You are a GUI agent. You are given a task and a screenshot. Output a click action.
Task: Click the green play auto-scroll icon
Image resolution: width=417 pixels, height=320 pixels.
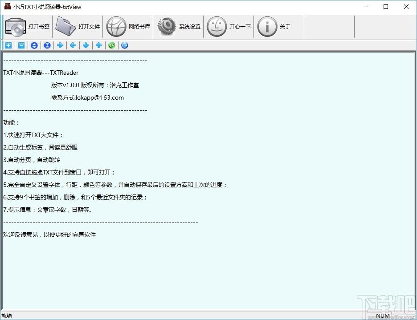pyautogui.click(x=112, y=45)
